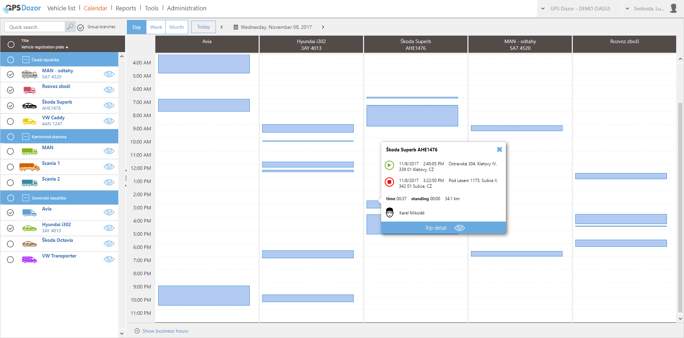Click the red Rozvoz zboží truck icon
Screen dimensions: 684x338
click(x=29, y=90)
